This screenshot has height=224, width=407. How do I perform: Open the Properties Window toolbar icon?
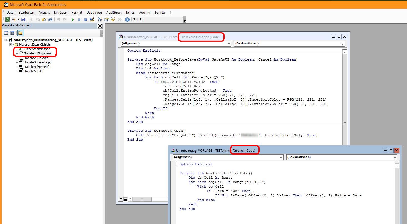coord(107,19)
